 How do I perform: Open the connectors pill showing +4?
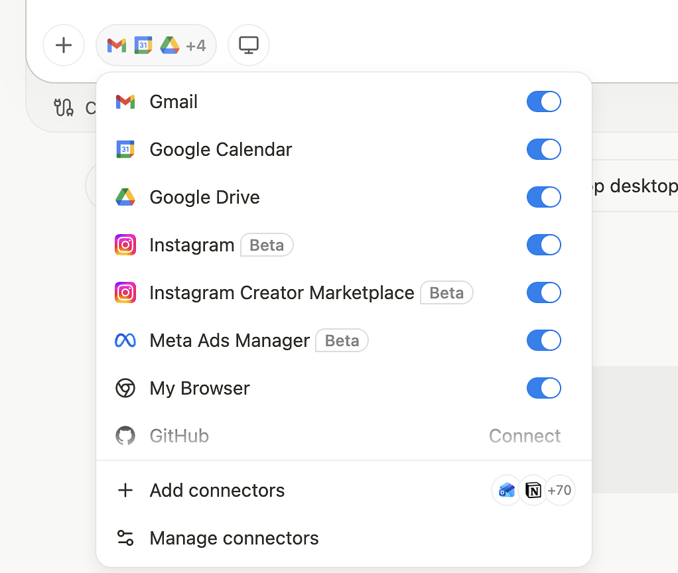[156, 45]
